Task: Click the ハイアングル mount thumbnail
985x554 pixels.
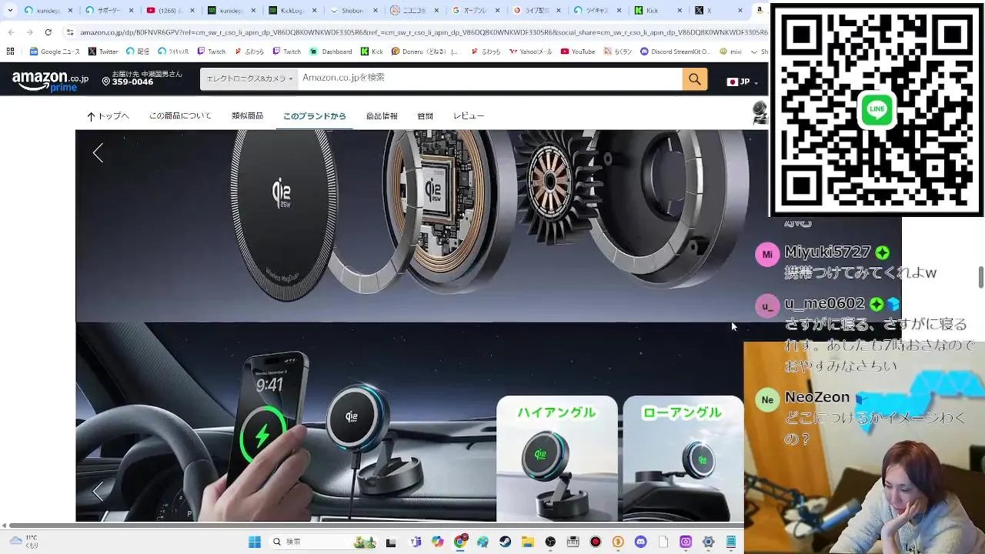Action: [557, 459]
